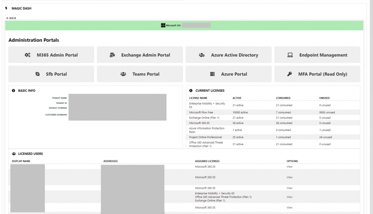This screenshot has width=373, height=214.
Task: Click the server stack icon on Azure Portal
Action: [212, 74]
